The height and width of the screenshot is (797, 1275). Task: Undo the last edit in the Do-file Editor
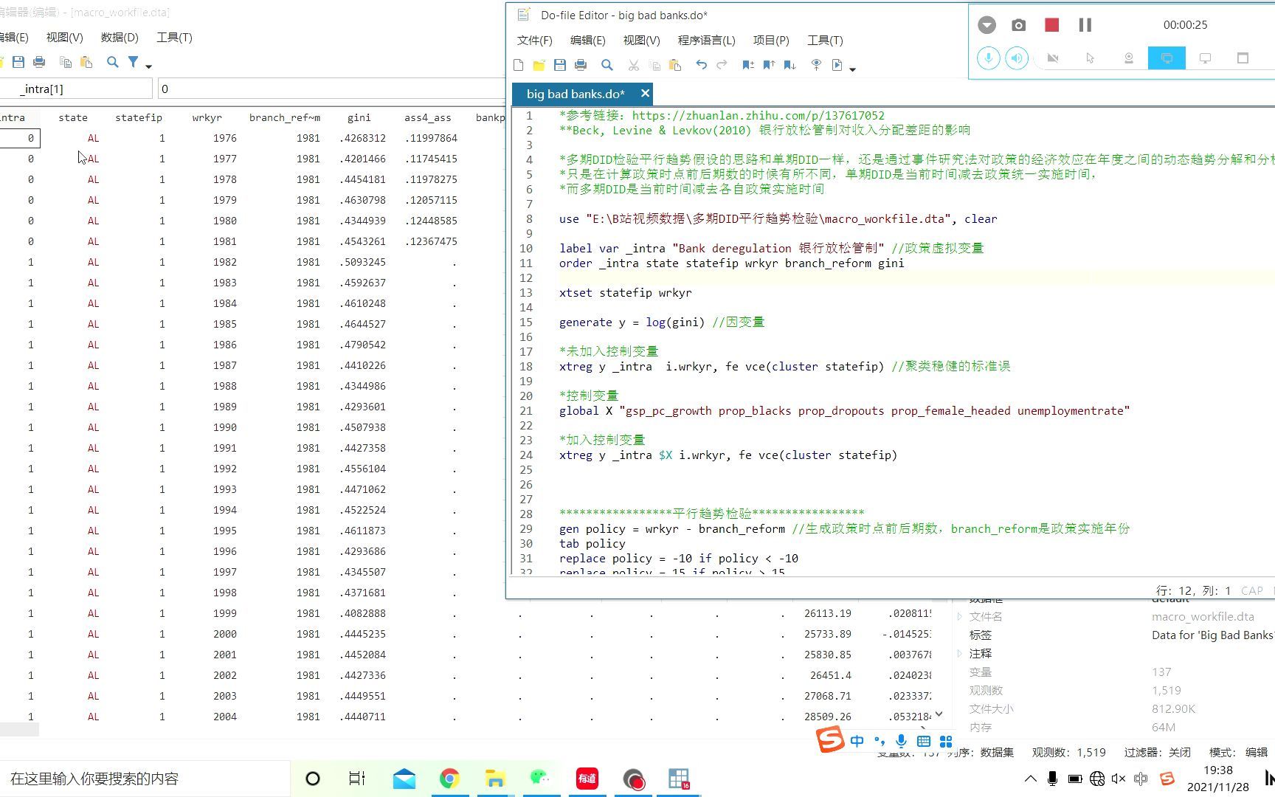701,65
